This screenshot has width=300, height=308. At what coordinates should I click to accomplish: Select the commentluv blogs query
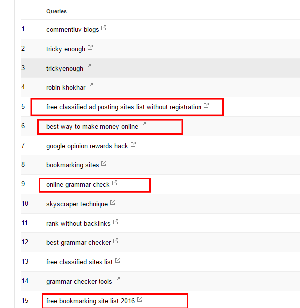tap(73, 29)
